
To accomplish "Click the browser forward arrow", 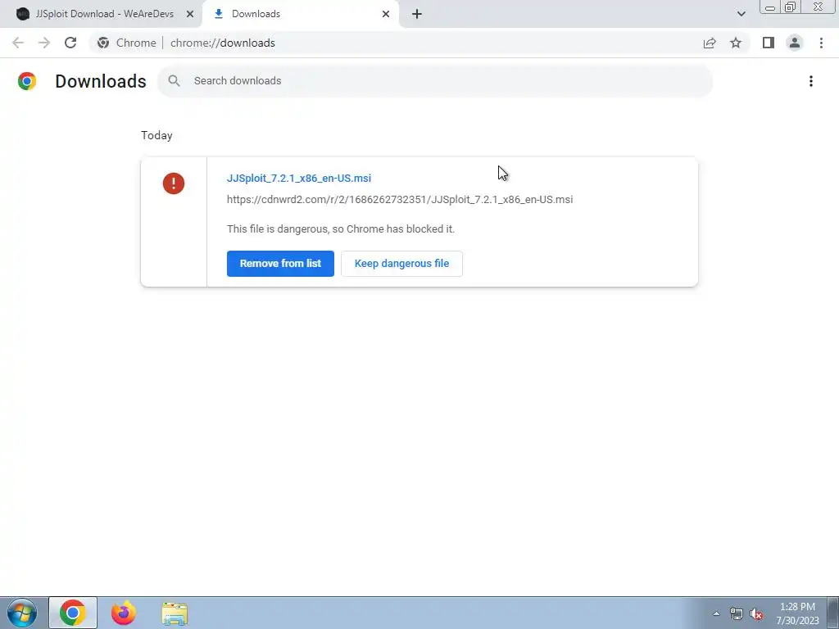I will pyautogui.click(x=44, y=43).
